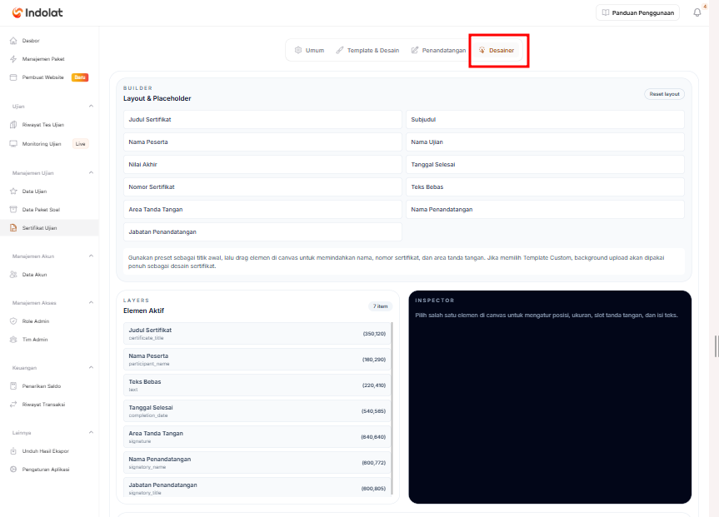
Task: Switch to the Penandatangan tab
Action: [x=439, y=51]
